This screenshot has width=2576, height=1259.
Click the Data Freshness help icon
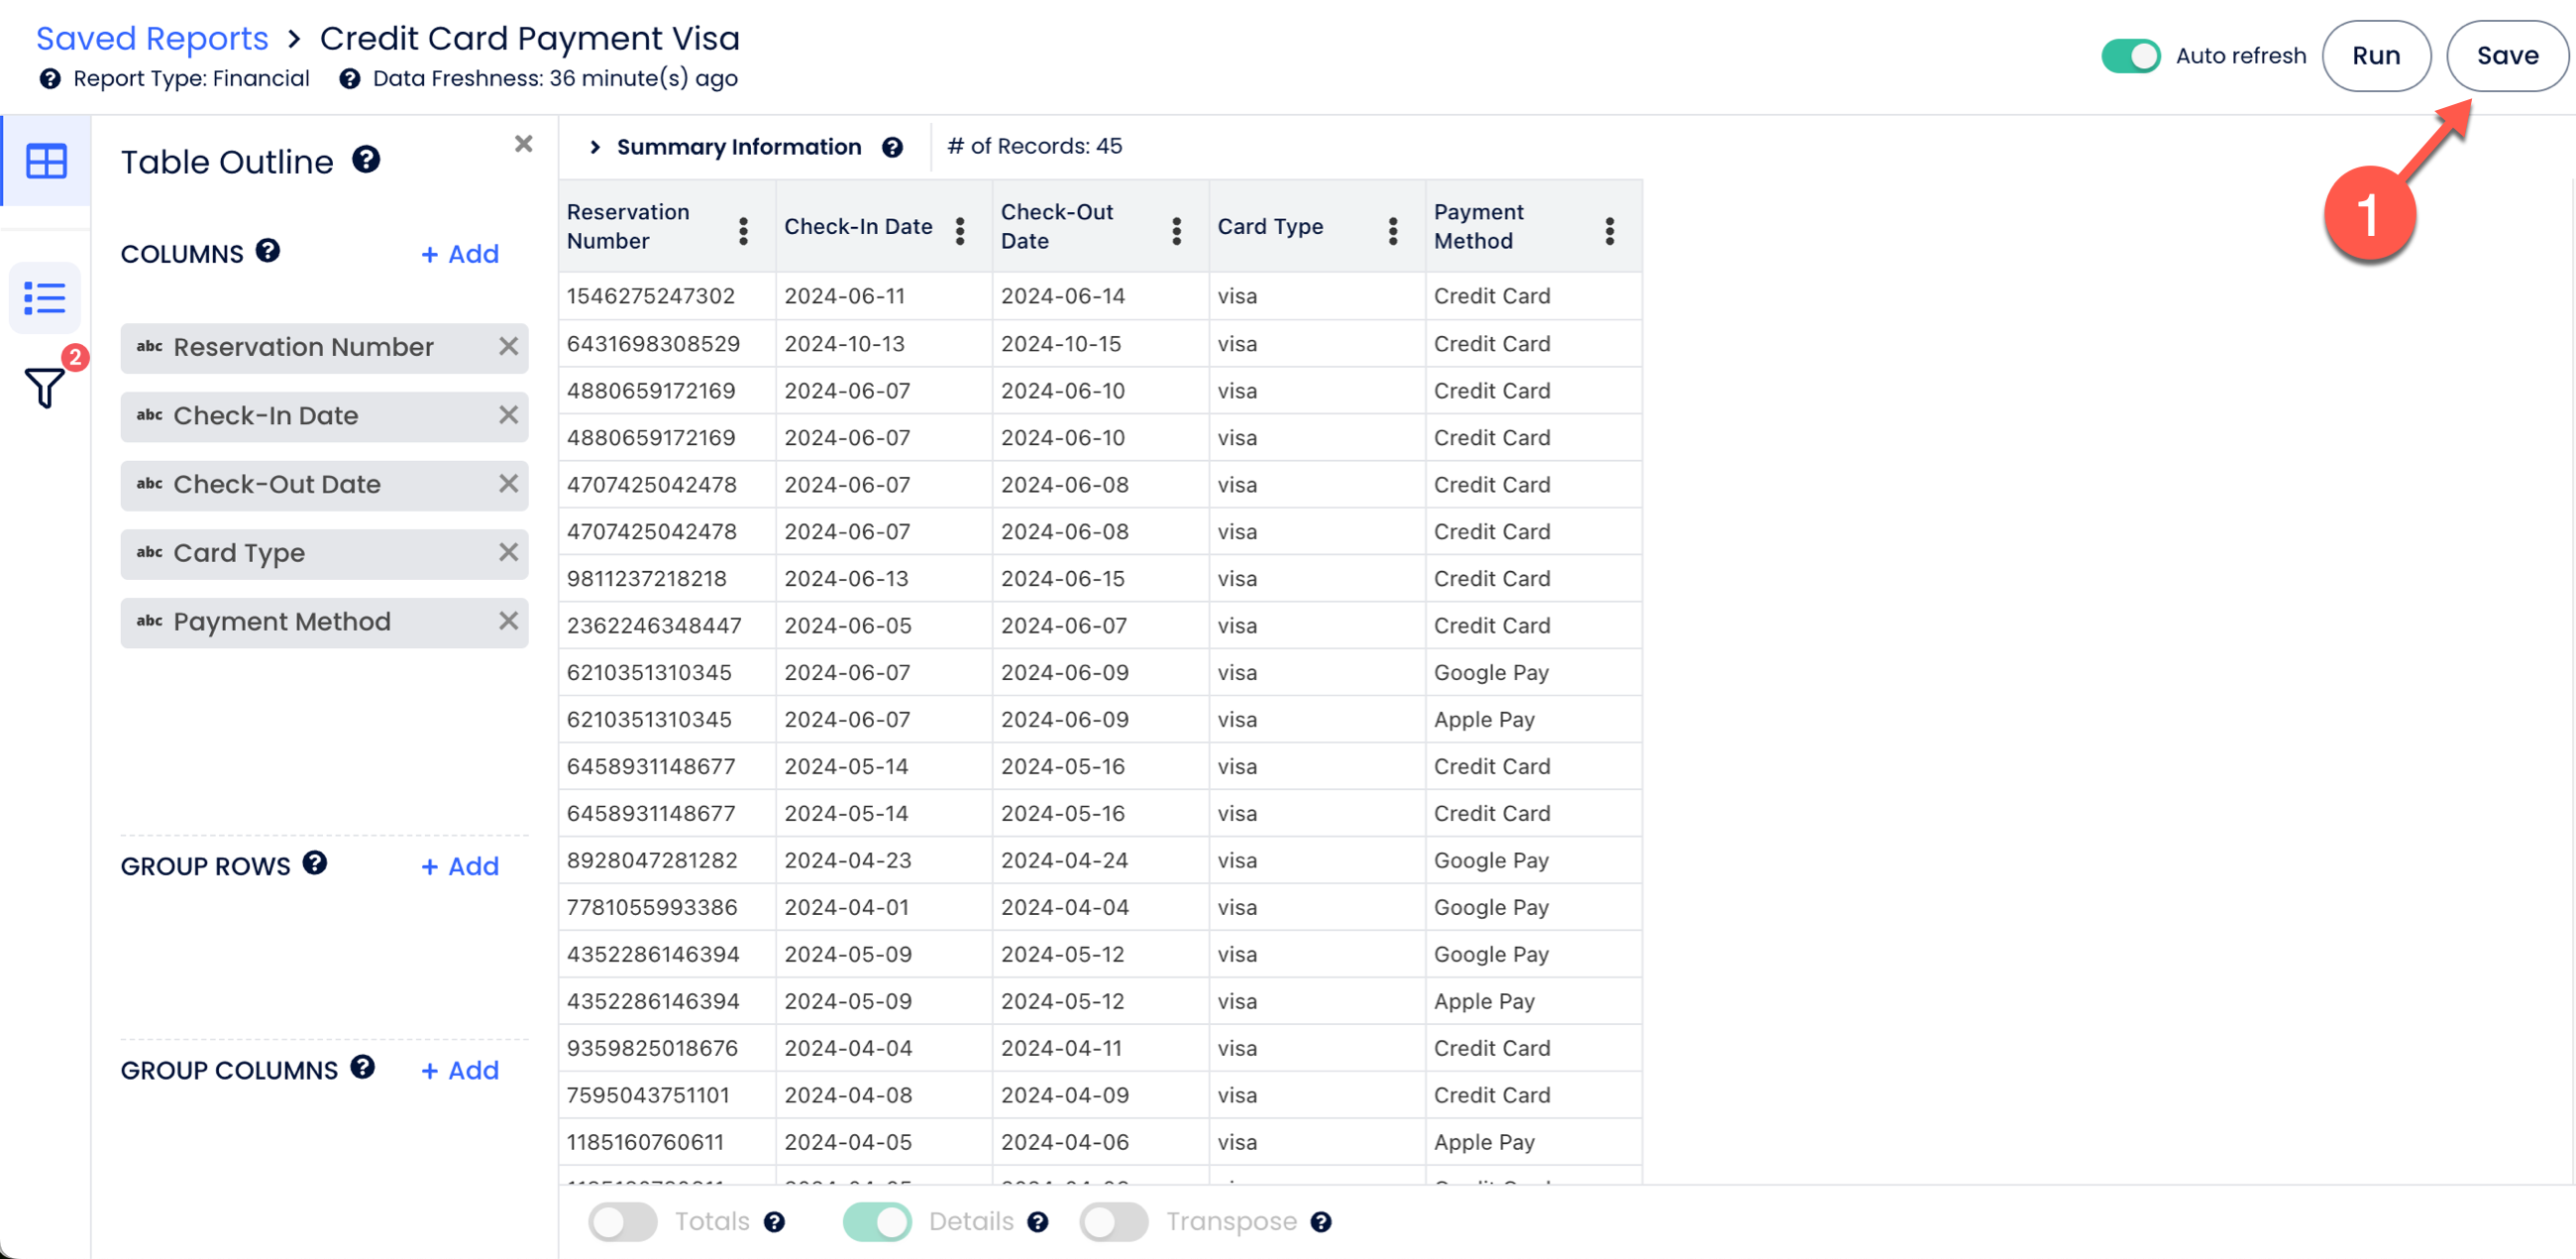(x=349, y=79)
